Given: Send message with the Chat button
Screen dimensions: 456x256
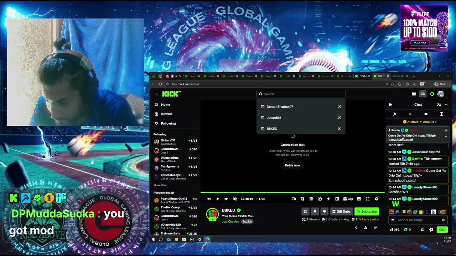Looking at the screenshot, I should tap(442, 230).
